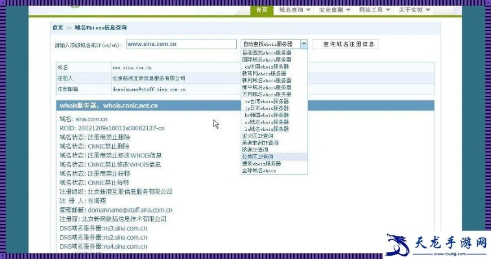Click the 注 册 人 line in results
Screen dimensions: 491x259
point(83,201)
